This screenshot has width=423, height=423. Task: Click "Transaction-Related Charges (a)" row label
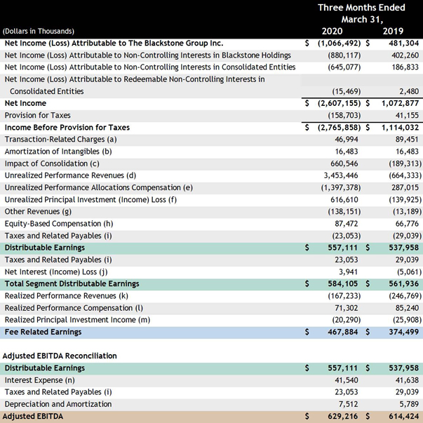pyautogui.click(x=60, y=140)
